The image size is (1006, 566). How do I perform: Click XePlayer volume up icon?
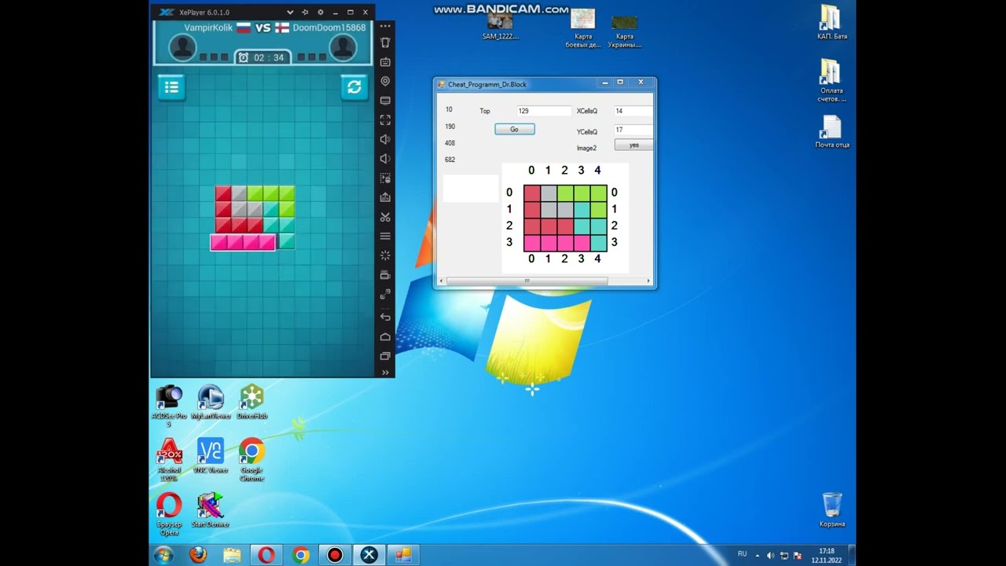385,139
